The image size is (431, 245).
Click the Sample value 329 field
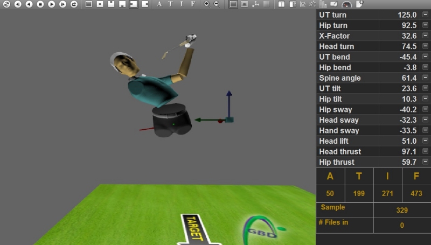tap(402, 211)
